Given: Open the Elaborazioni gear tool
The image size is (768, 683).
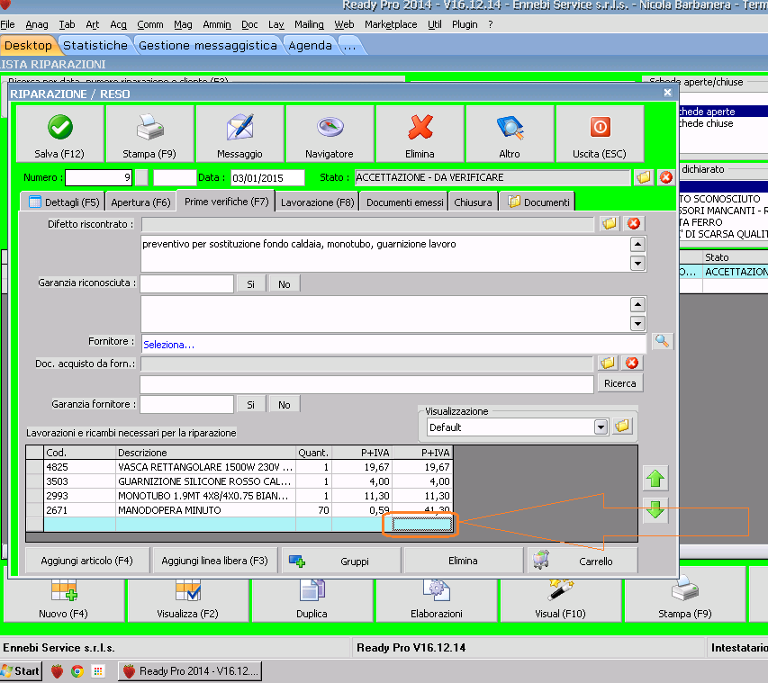Looking at the screenshot, I should point(437,600).
